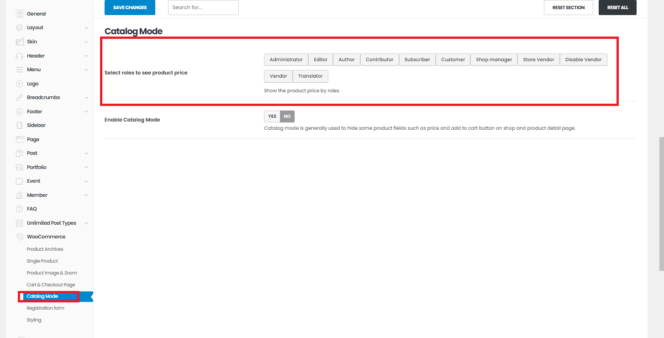Screen dimensions: 664x338
Task: Open the Page settings label
Action: pyautogui.click(x=33, y=139)
